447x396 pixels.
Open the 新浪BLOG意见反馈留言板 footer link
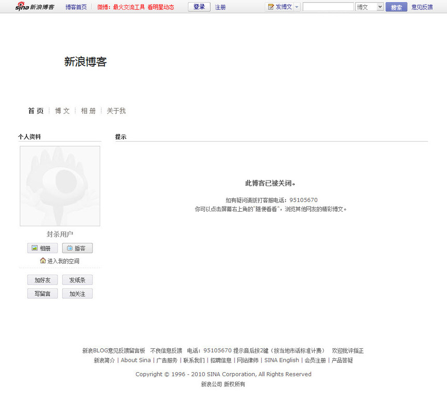114,350
